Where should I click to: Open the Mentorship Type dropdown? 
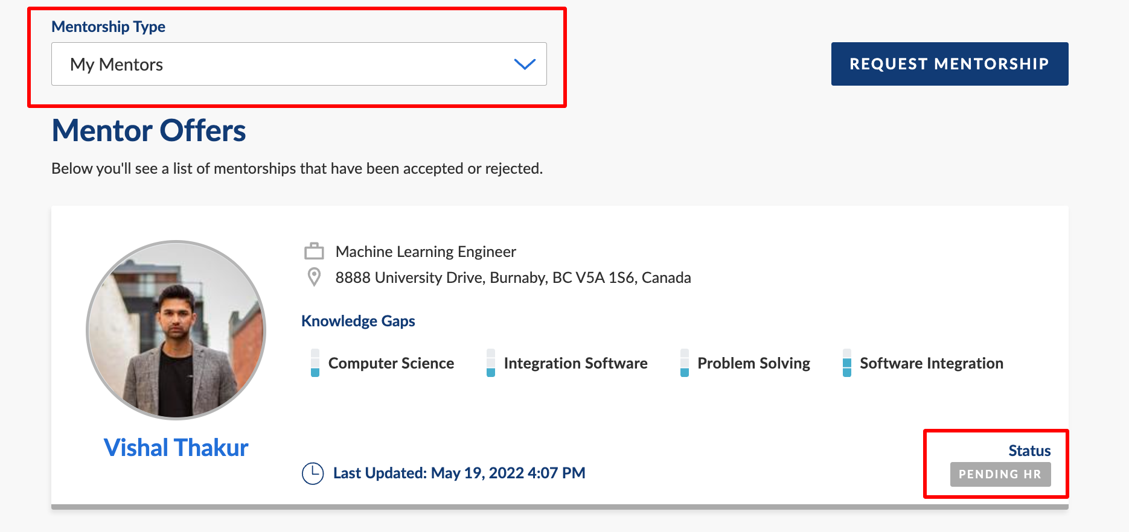pos(299,64)
